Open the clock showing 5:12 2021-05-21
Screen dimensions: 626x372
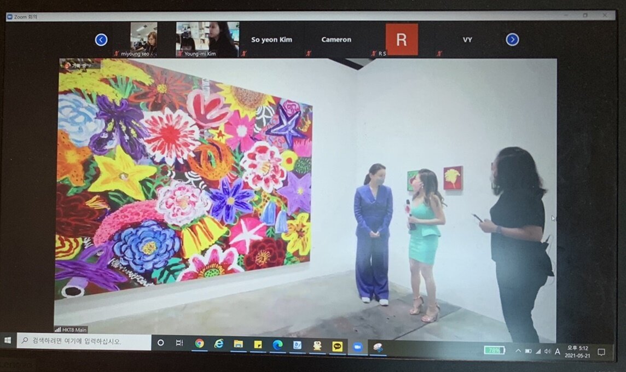577,352
